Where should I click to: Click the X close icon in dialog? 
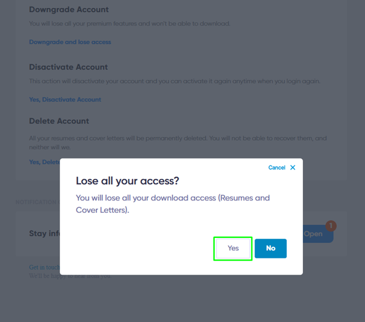293,168
